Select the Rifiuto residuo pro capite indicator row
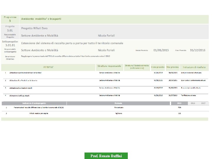This screenshot has width=212, height=159. pos(105,114)
